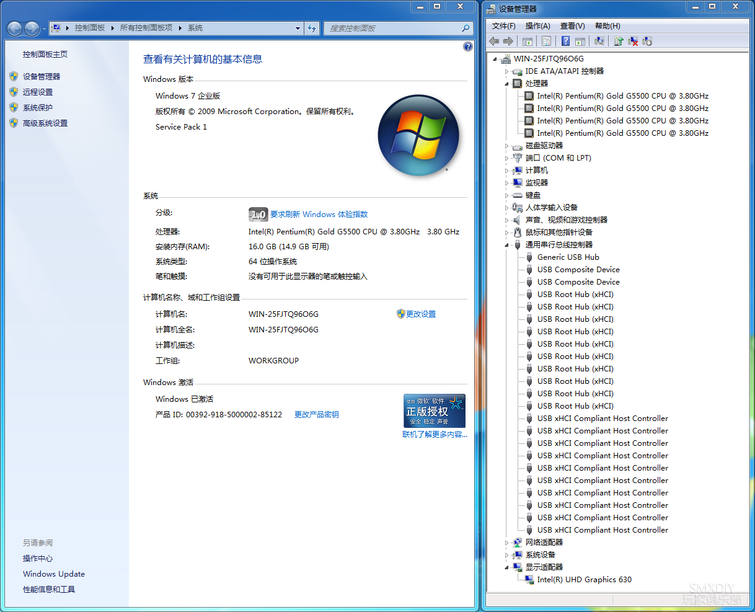Collapse the 通用串行总线控制器 node
Image resolution: width=755 pixels, height=612 pixels.
[x=506, y=245]
